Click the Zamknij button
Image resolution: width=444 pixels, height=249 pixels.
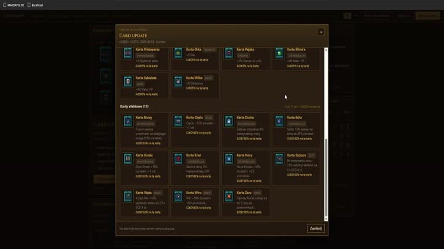coord(316,228)
